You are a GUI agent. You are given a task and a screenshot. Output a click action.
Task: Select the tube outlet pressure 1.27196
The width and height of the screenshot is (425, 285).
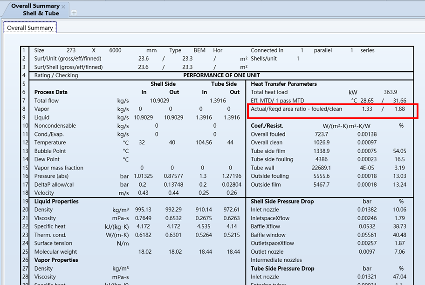click(232, 176)
